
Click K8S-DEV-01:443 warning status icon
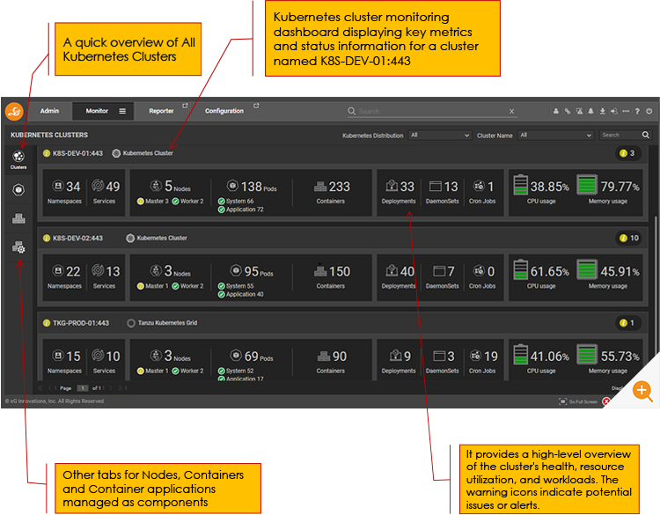[x=47, y=153]
